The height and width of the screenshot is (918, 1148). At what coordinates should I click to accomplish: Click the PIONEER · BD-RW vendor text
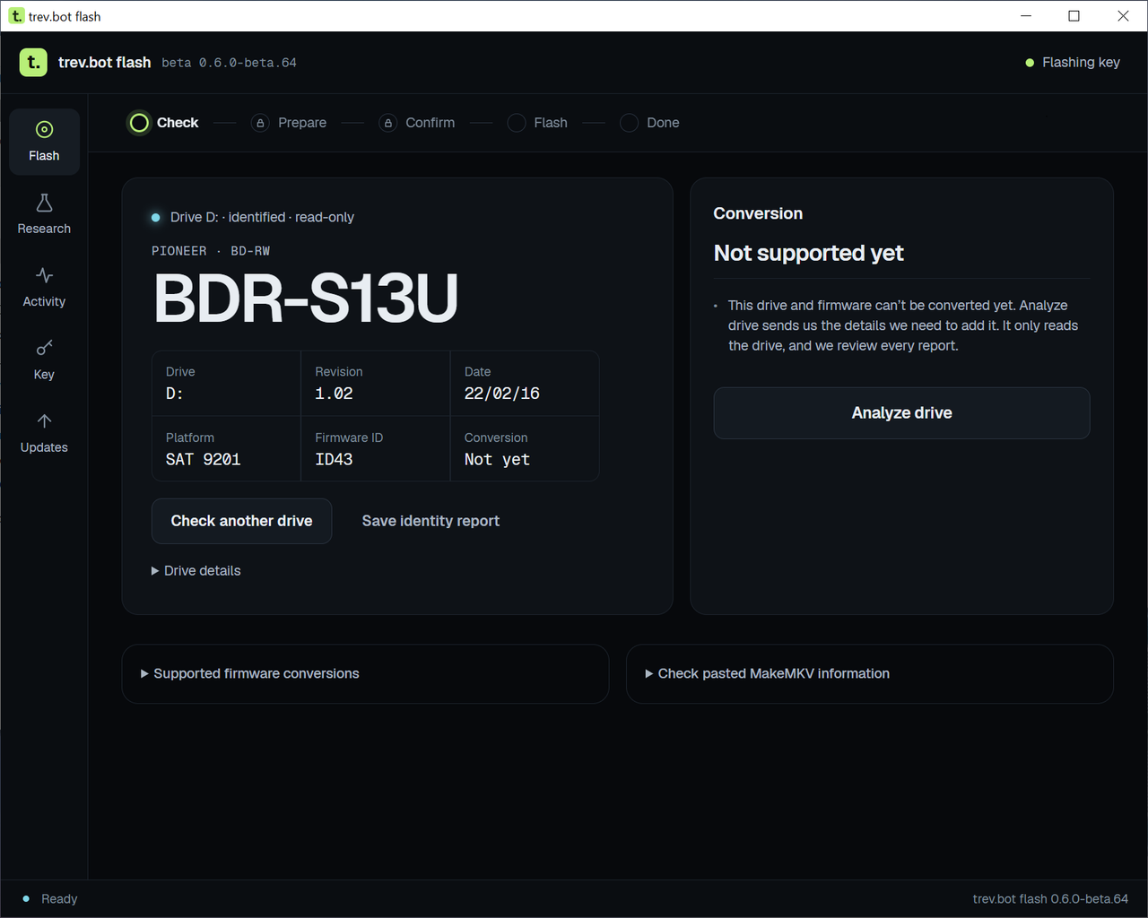click(211, 251)
